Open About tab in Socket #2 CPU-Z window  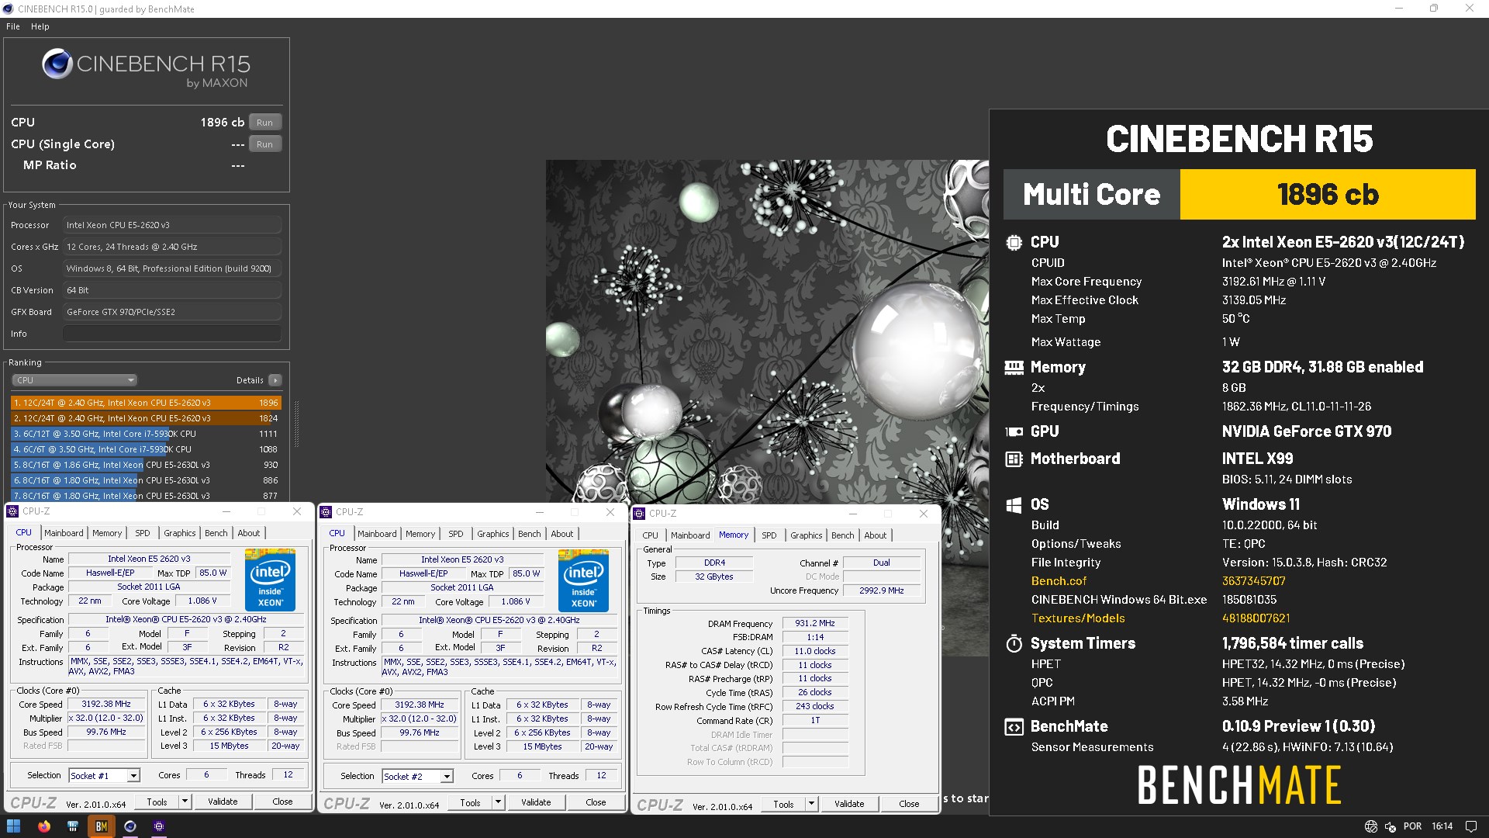[562, 534]
